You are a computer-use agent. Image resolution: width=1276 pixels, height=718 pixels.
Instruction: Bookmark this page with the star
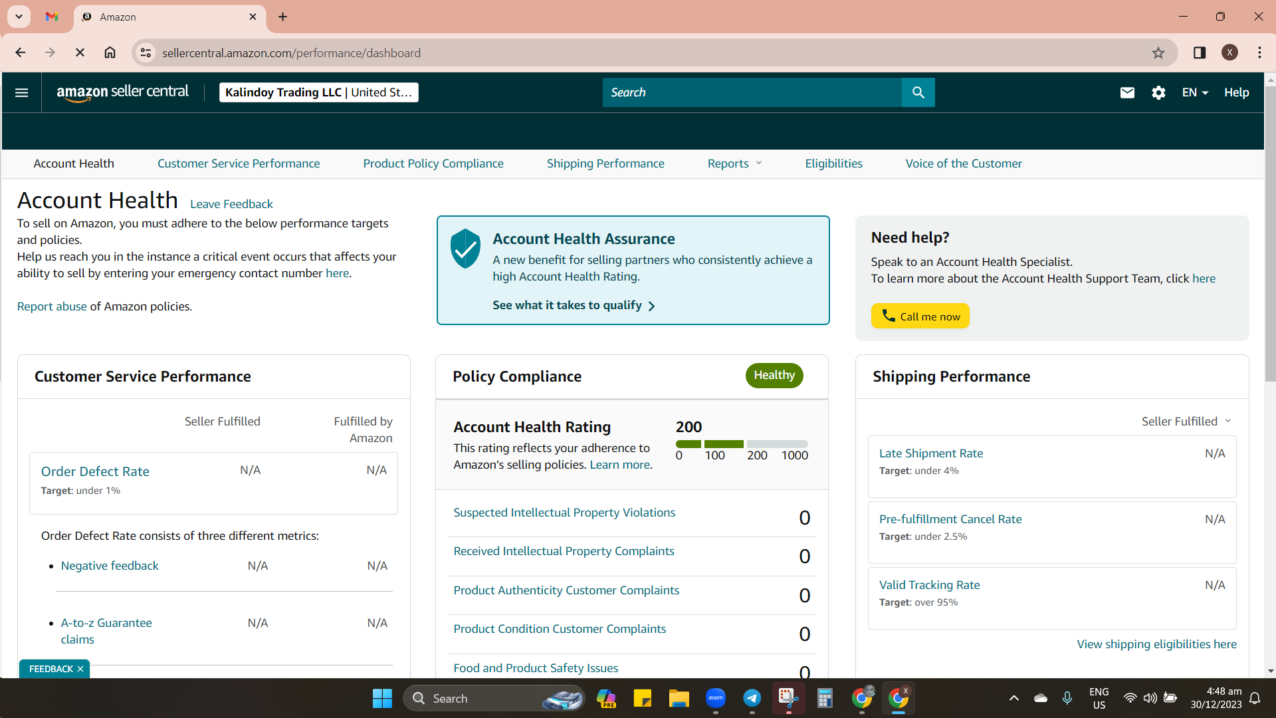coord(1158,53)
